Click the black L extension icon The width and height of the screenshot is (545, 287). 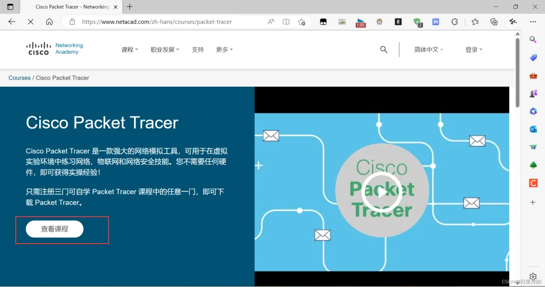coord(398,22)
